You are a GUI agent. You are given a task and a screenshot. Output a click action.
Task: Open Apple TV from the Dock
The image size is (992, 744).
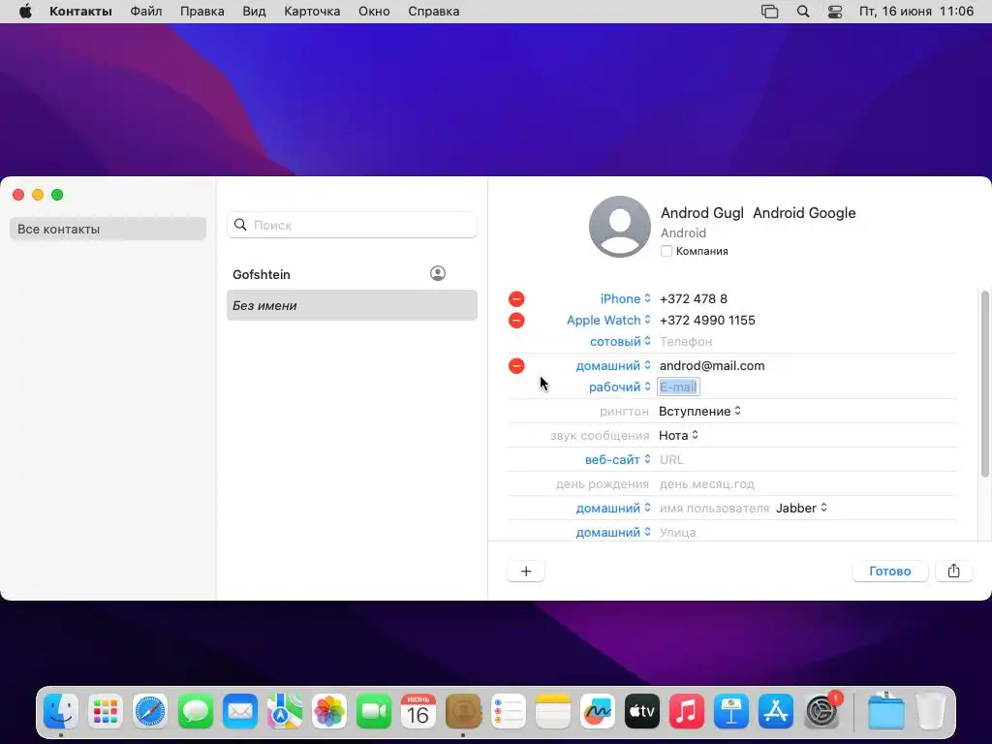coord(641,711)
